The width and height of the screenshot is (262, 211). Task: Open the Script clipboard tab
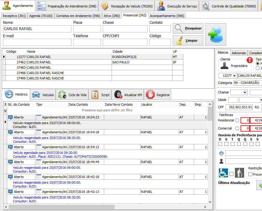click(101, 95)
